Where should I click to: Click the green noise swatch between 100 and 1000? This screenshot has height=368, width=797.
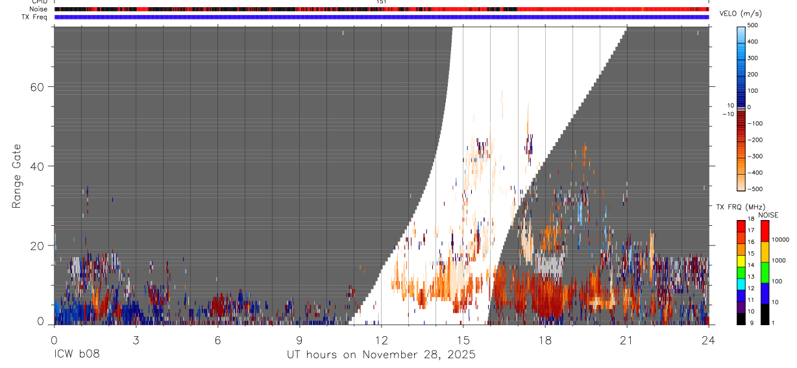click(765, 273)
